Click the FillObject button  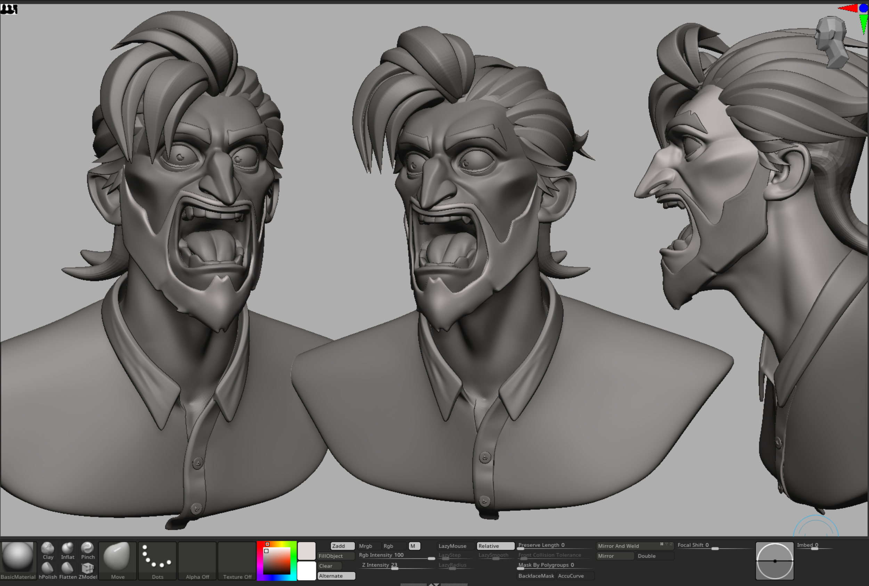[336, 556]
